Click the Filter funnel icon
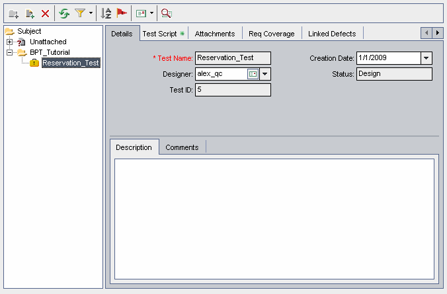This screenshot has height=294, width=447. tap(79, 13)
